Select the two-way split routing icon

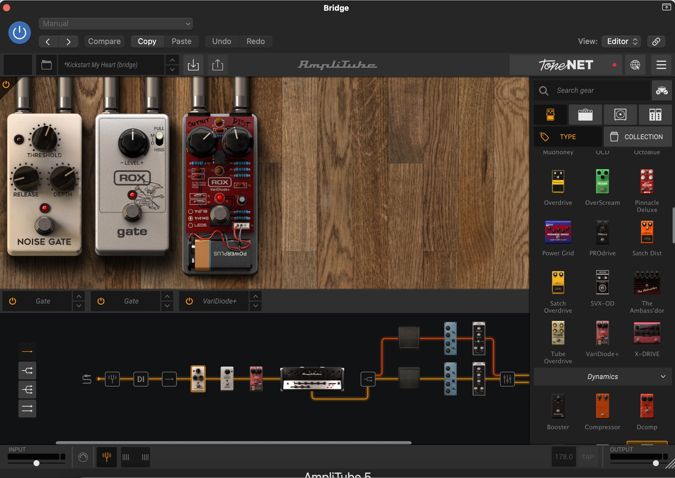coord(27,370)
